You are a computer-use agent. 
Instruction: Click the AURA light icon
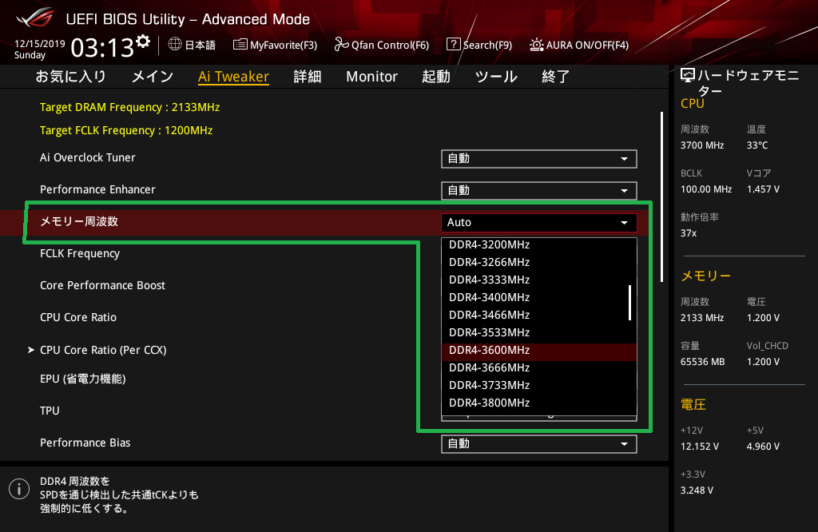click(x=536, y=45)
